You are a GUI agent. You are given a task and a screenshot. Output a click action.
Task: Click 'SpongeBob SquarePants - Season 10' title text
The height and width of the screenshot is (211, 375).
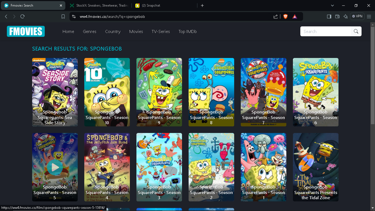pyautogui.click(x=107, y=117)
